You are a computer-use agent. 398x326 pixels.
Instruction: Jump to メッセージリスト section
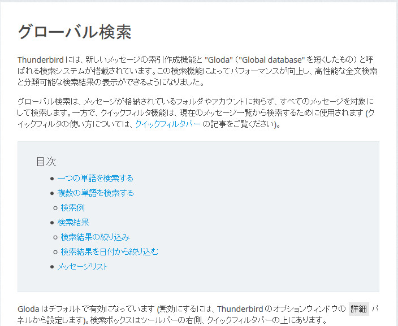coord(83,267)
